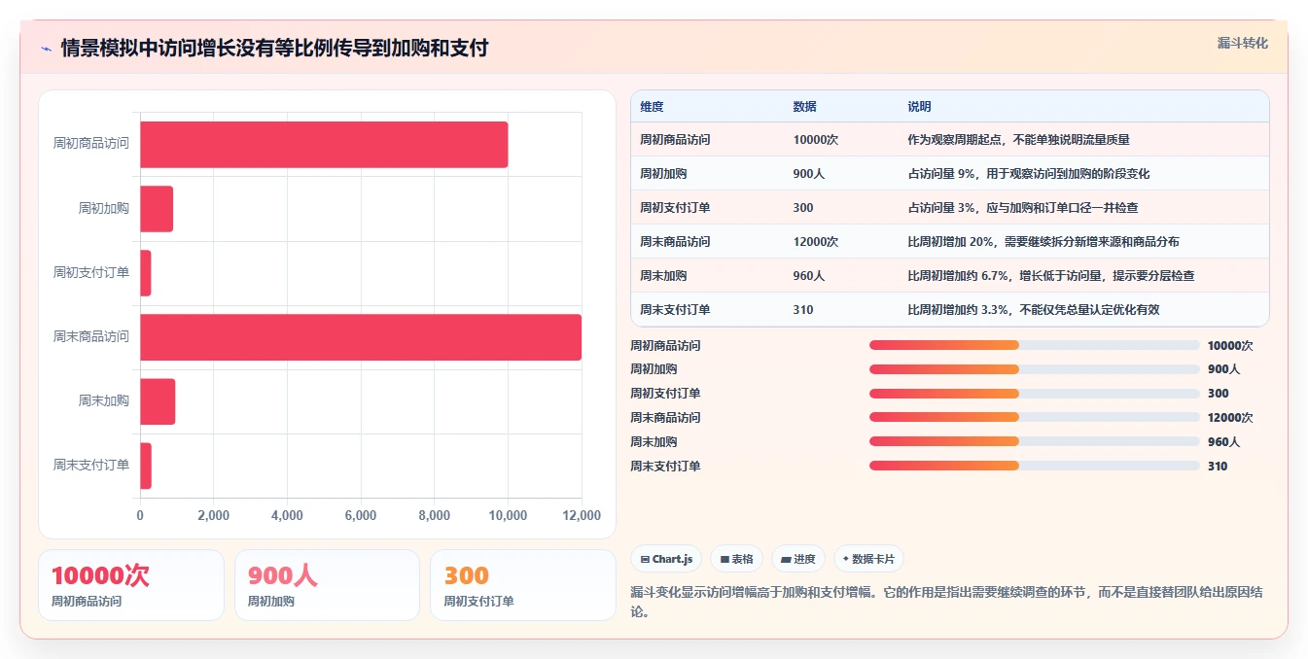Click the 12000次 value beside the progress bar
Screen dimensions: 1308x659
click(1230, 418)
